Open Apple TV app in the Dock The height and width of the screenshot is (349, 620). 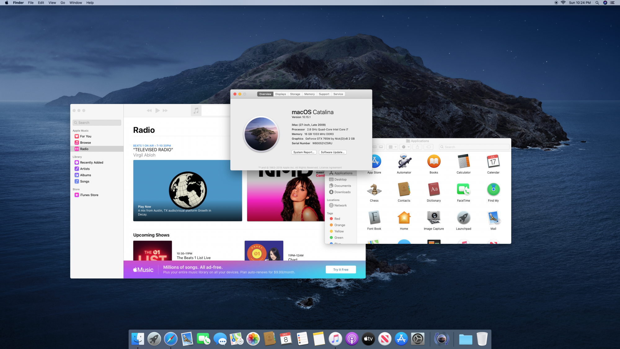pos(368,339)
